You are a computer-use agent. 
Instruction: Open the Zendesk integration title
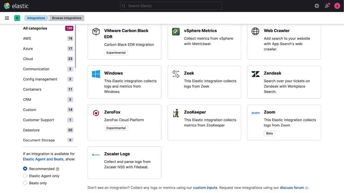point(273,73)
